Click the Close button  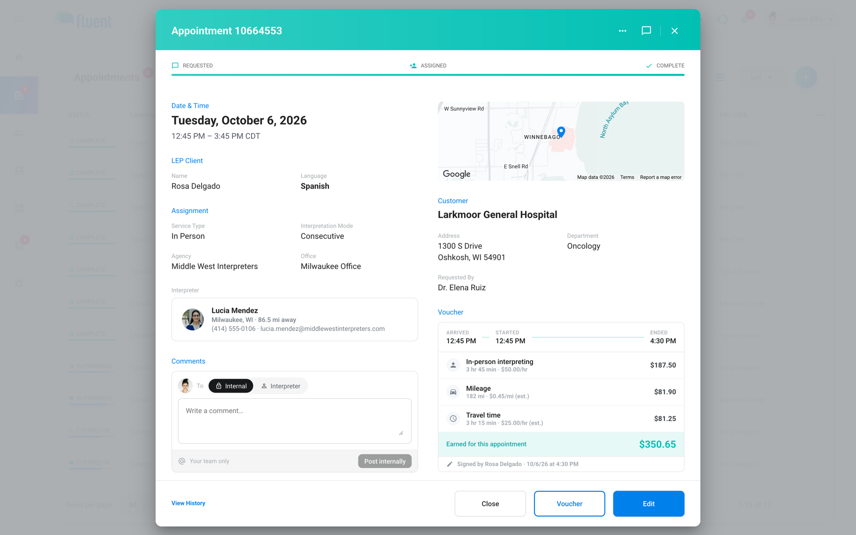coord(490,504)
